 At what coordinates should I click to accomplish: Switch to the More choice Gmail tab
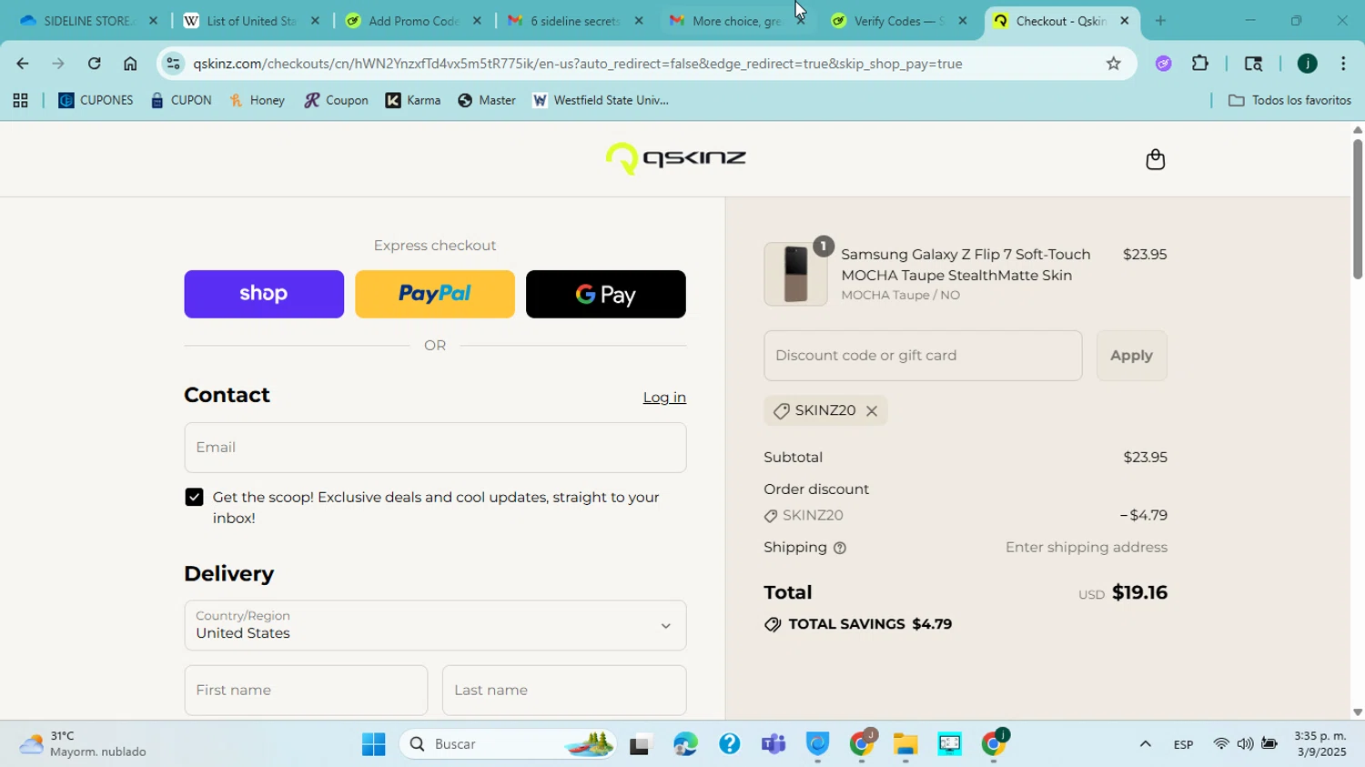(x=737, y=20)
